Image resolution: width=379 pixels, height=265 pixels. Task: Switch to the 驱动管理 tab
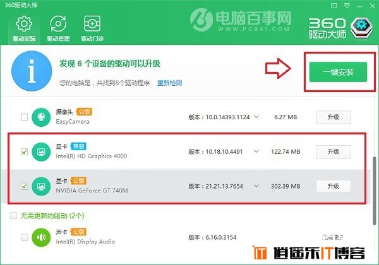pyautogui.click(x=58, y=28)
